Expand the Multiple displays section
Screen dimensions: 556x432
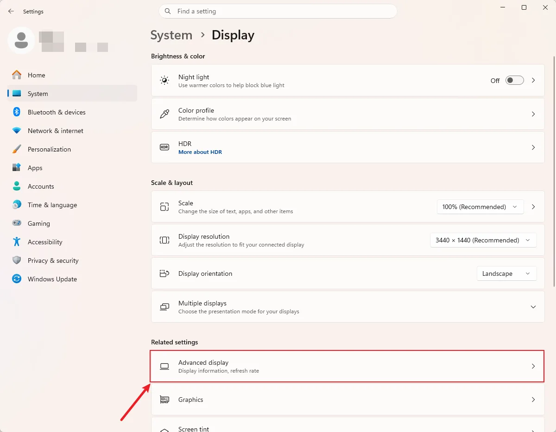tap(533, 307)
